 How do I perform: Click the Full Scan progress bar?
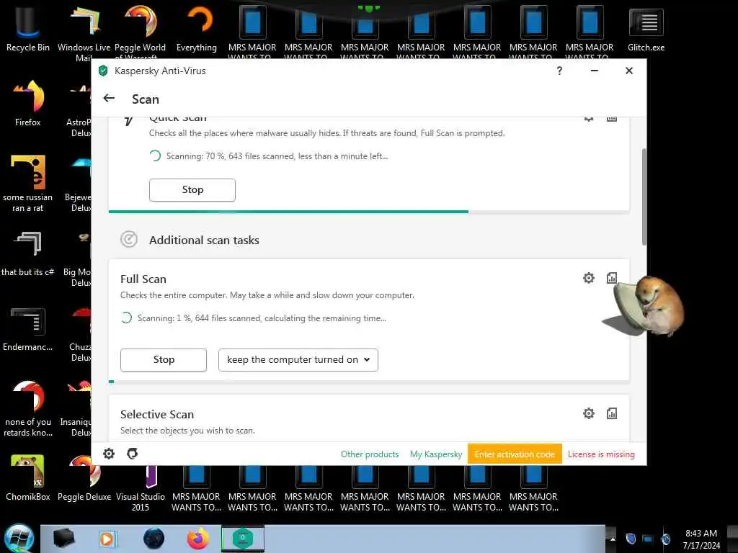[x=368, y=382]
